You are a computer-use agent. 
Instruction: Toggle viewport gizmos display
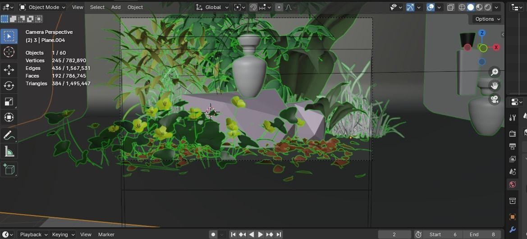(410, 7)
